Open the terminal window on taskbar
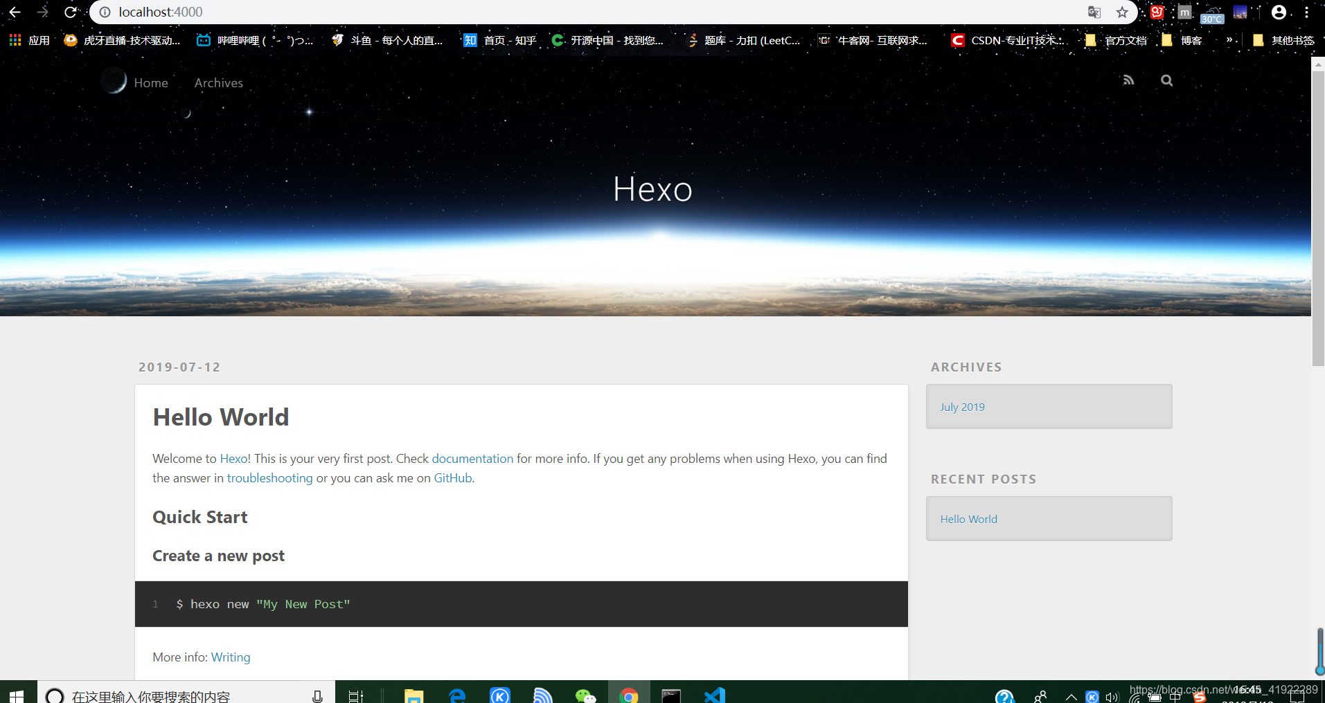1325x703 pixels. click(671, 695)
